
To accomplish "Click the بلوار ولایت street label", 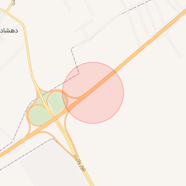I will 80,163.
